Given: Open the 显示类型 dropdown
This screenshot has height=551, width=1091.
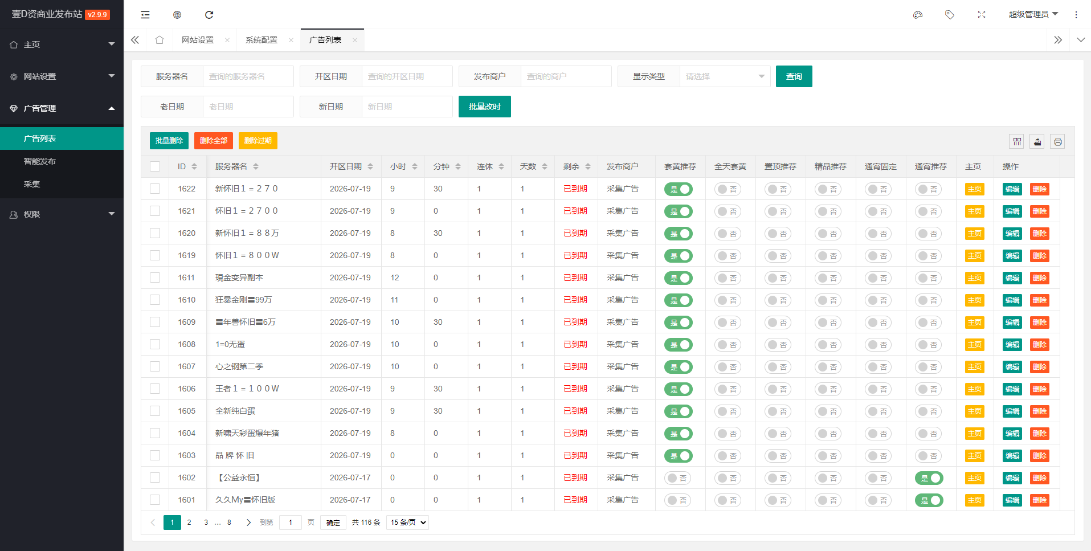Looking at the screenshot, I should tap(725, 76).
